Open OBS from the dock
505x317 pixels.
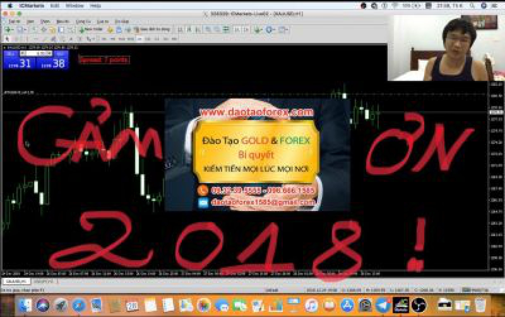click(419, 305)
